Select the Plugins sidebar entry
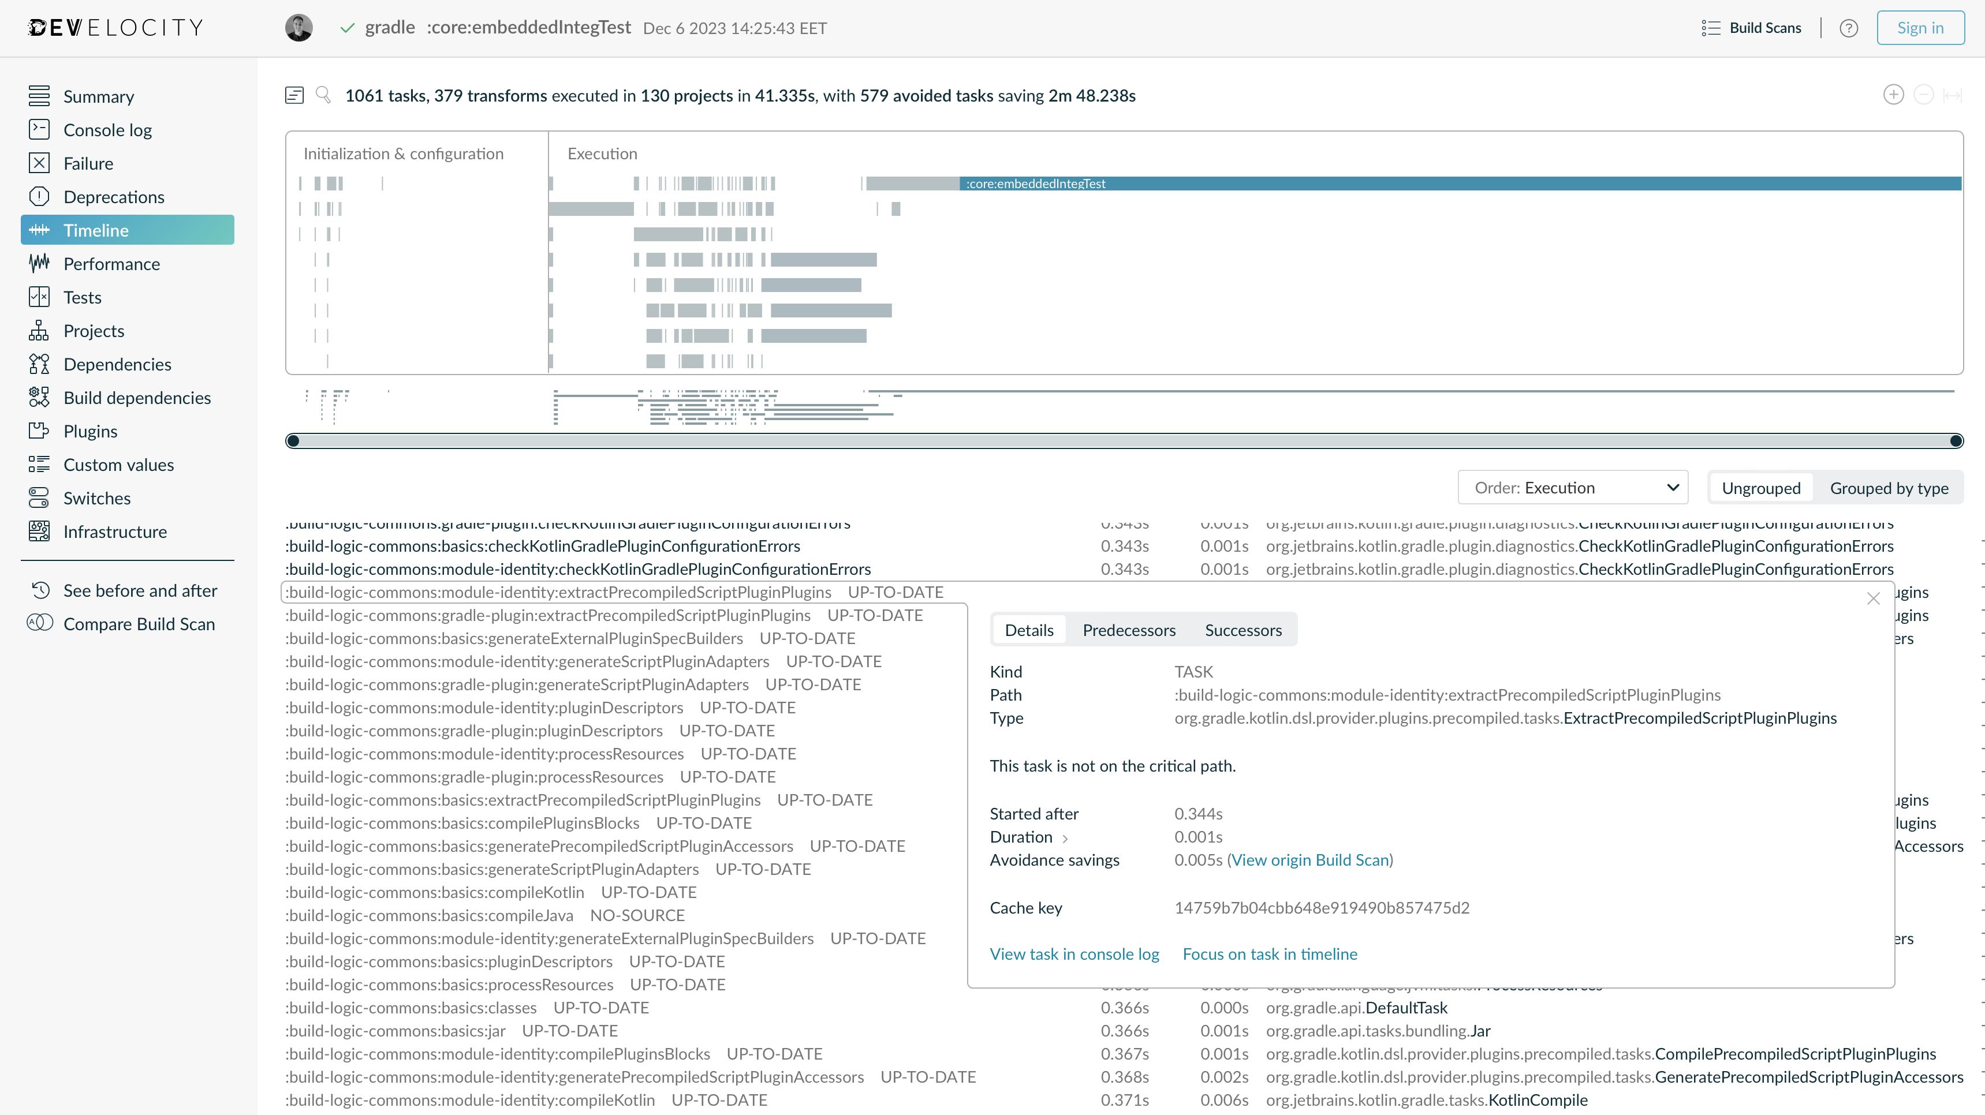 (x=90, y=431)
